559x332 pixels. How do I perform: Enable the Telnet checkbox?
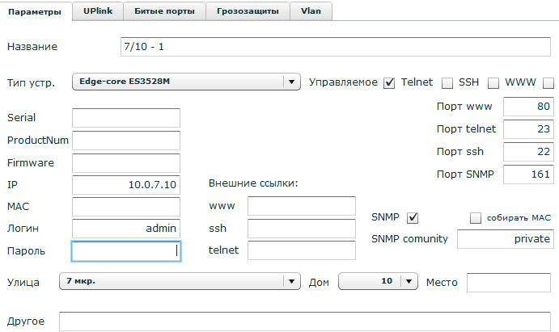(x=447, y=82)
